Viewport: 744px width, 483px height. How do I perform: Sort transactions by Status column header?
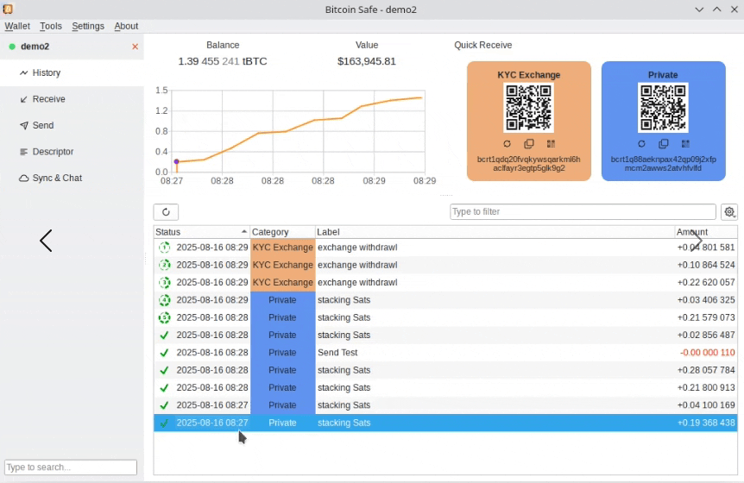pos(199,232)
